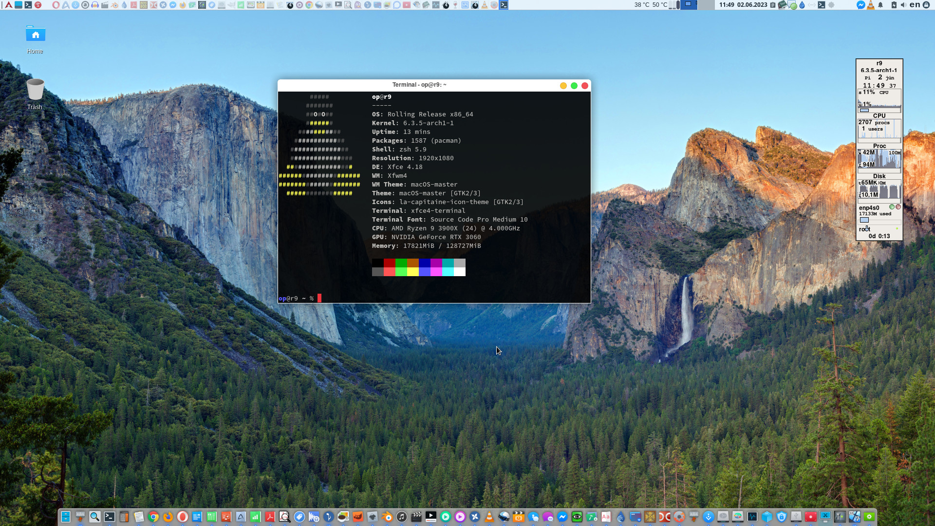
Task: Click the 'Memory: 17821MiB / 128727MiB' line
Action: pyautogui.click(x=427, y=246)
